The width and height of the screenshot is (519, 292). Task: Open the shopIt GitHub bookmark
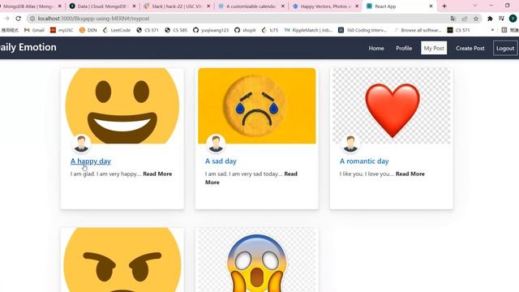(x=245, y=30)
